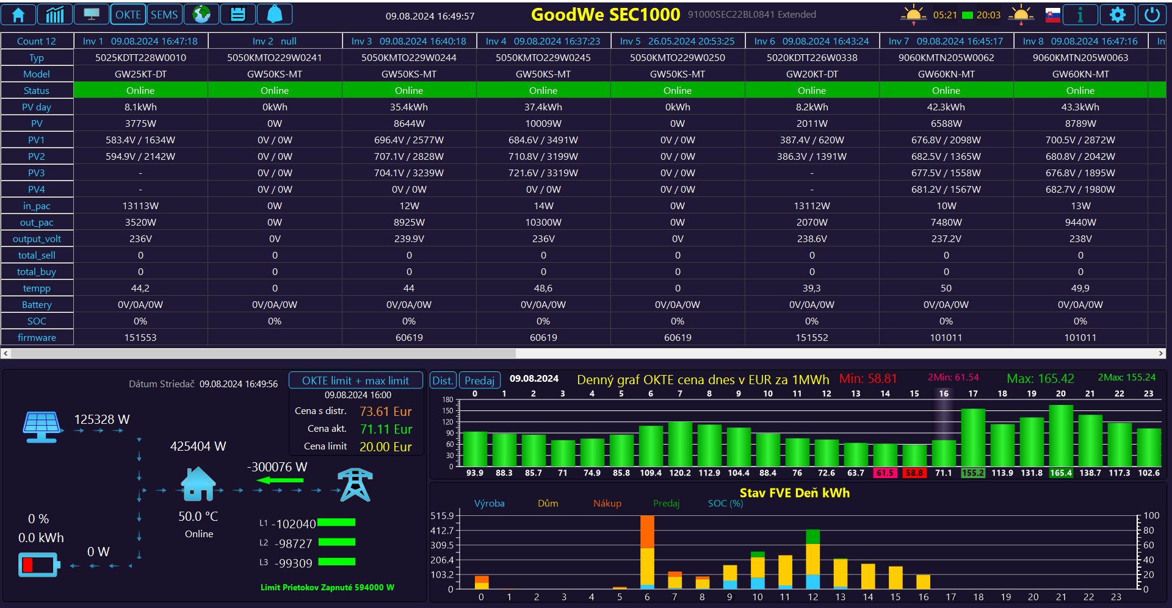
Task: Click serial 9060KMTN205W0062 cell
Action: coord(946,57)
